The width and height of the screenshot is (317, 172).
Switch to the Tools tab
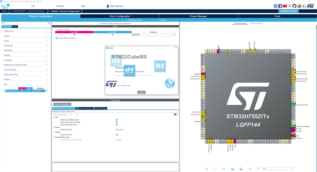pos(277,16)
